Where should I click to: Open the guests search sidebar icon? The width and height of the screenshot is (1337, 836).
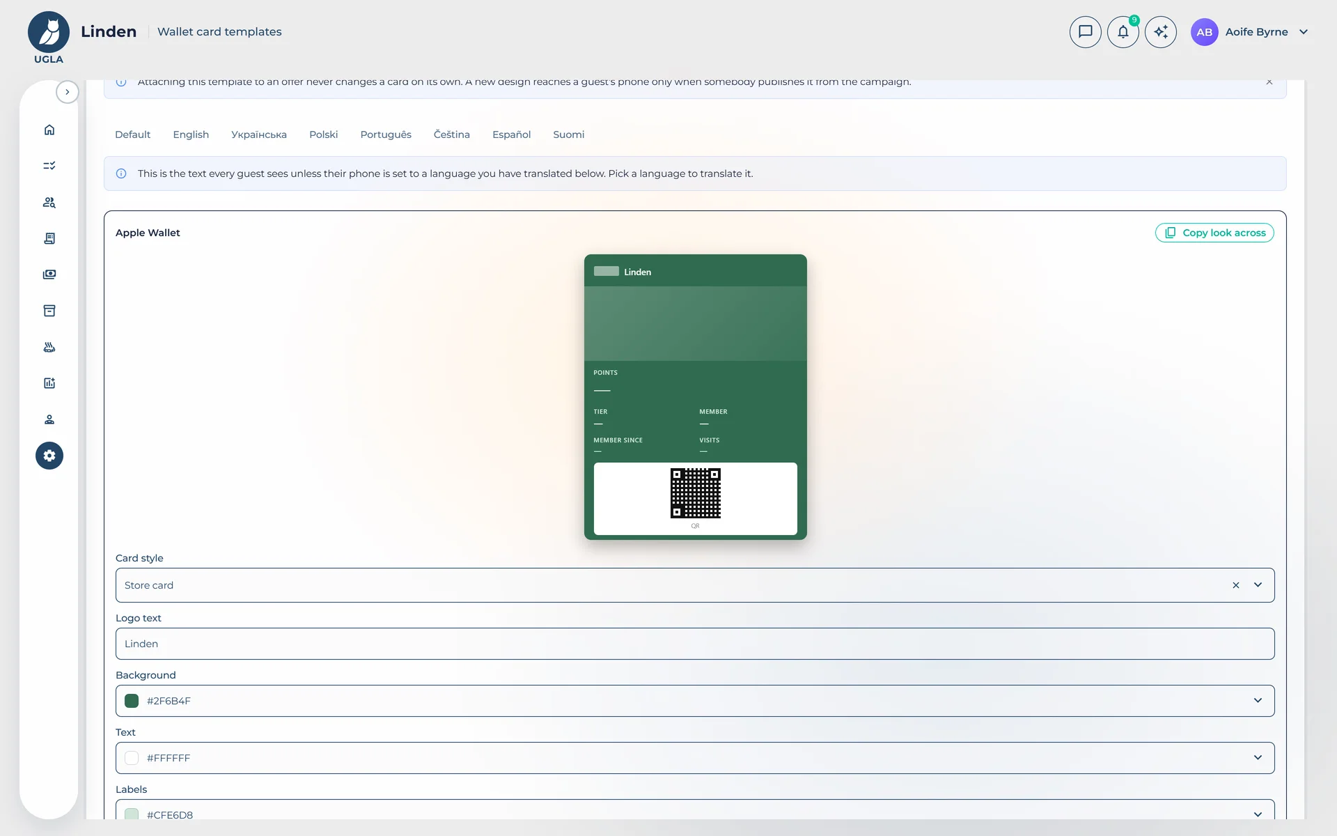coord(49,202)
